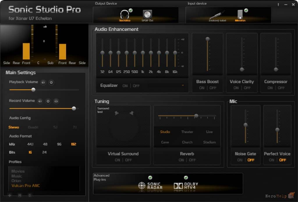Turn Virtual Surround ON
Screen dimensions: 298x202
point(118,160)
